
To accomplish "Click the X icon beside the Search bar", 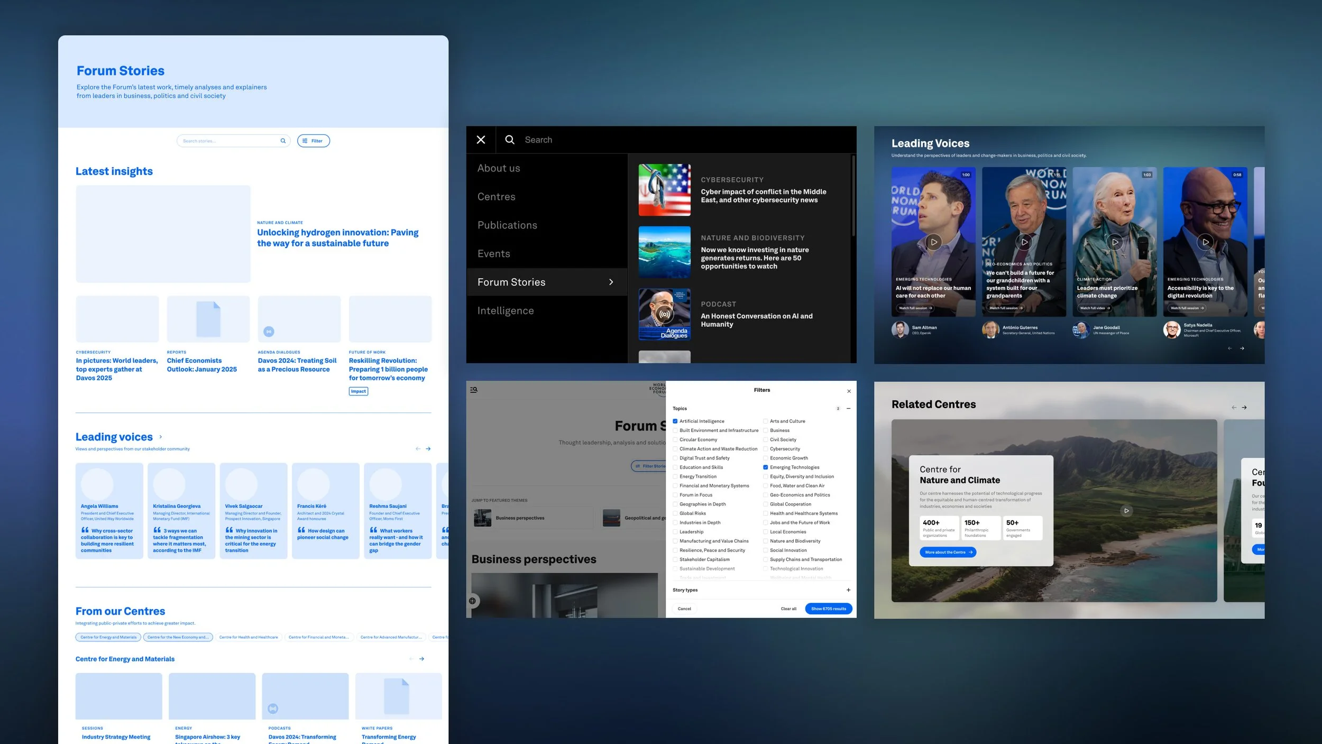I will pyautogui.click(x=481, y=140).
